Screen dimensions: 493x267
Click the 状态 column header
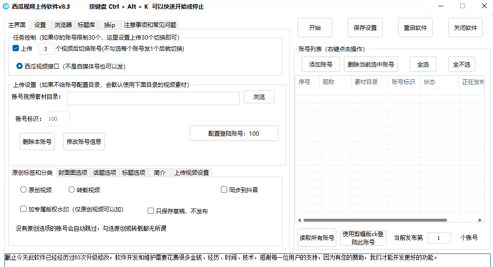(x=440, y=82)
